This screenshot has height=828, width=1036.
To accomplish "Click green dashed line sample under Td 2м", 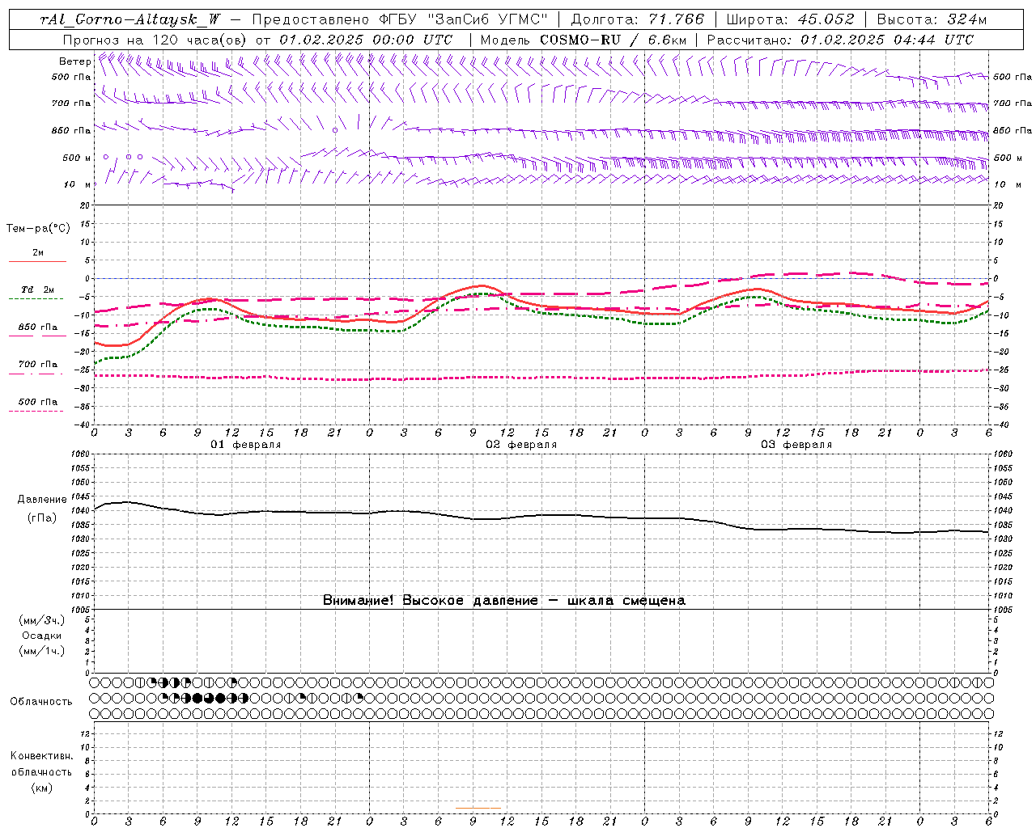I will point(36,298).
